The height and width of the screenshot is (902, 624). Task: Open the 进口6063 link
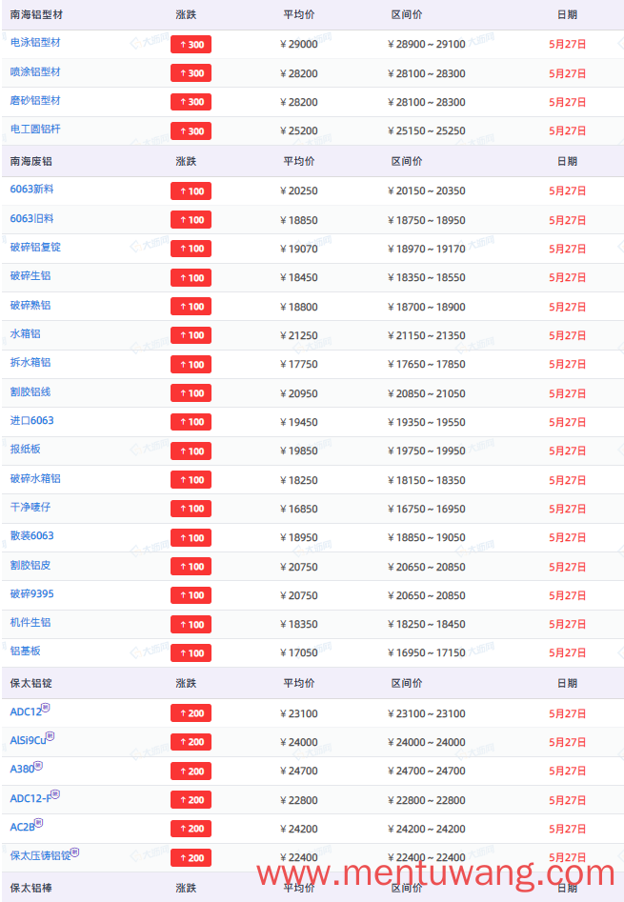(31, 420)
